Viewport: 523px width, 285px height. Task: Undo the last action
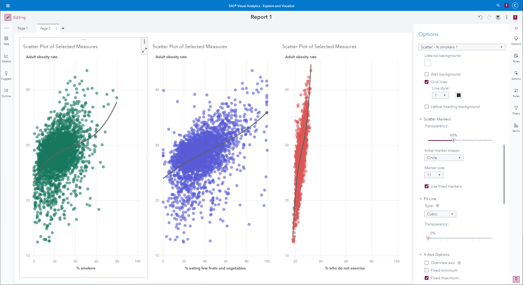(480, 17)
